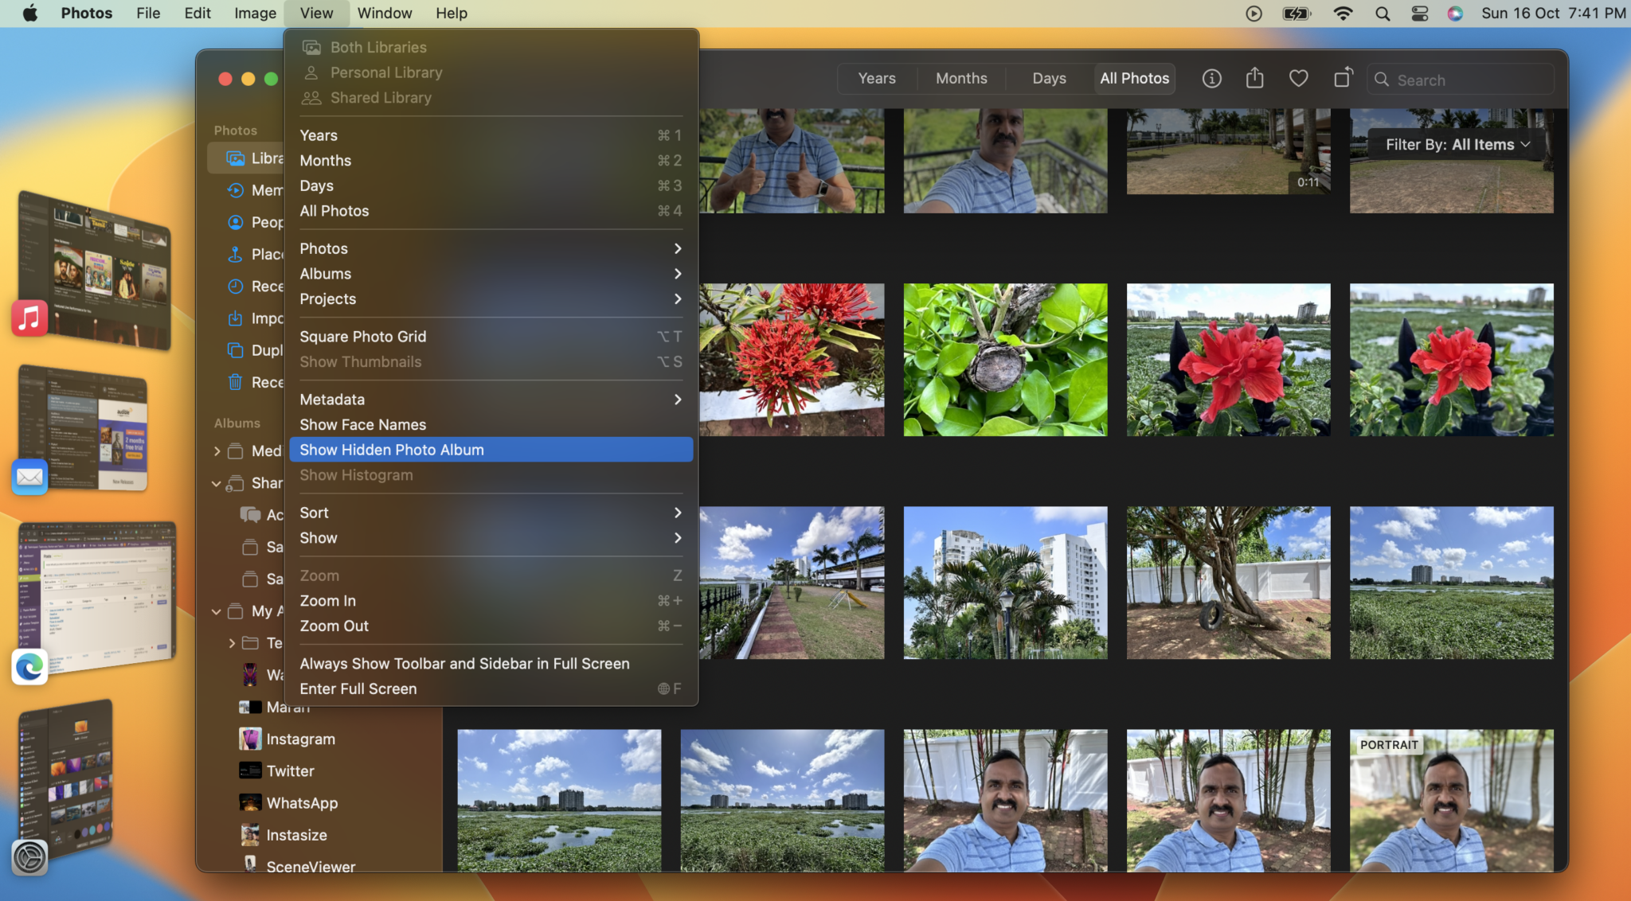Open the PORTRAIT selfie thumbnail
The width and height of the screenshot is (1631, 901).
(x=1451, y=801)
